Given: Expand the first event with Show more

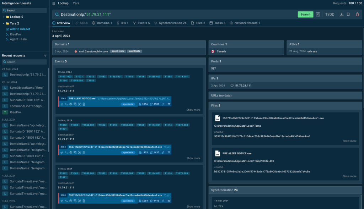Looking at the screenshot, I should click(x=193, y=110).
